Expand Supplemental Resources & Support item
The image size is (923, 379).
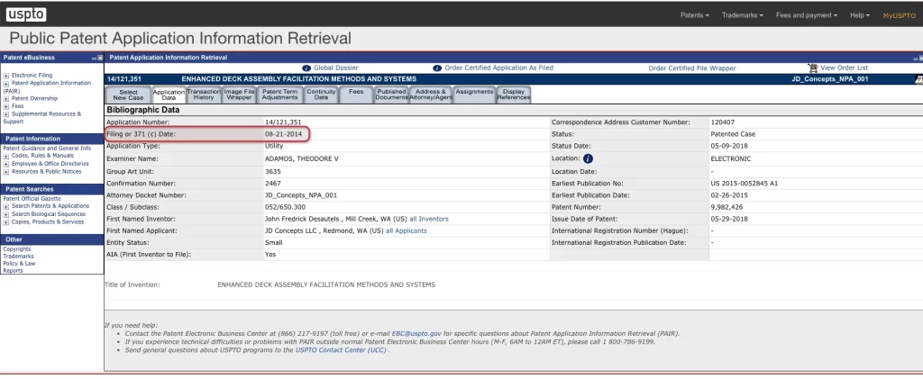[6, 114]
